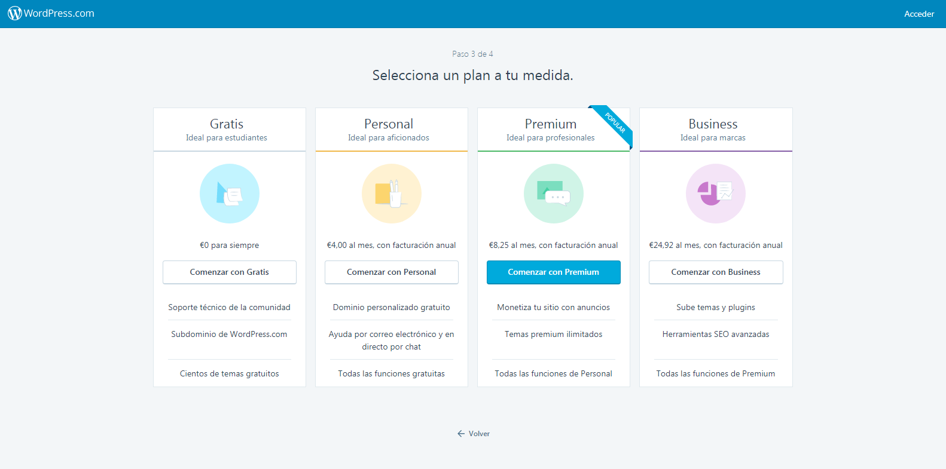Click the back arrow icon beside Volver
Image resolution: width=946 pixels, height=469 pixels.
(x=461, y=434)
